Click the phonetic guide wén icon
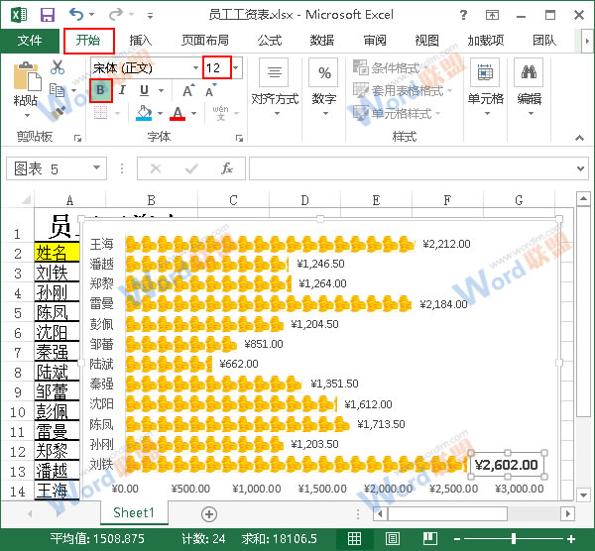595x551 pixels. [x=220, y=113]
